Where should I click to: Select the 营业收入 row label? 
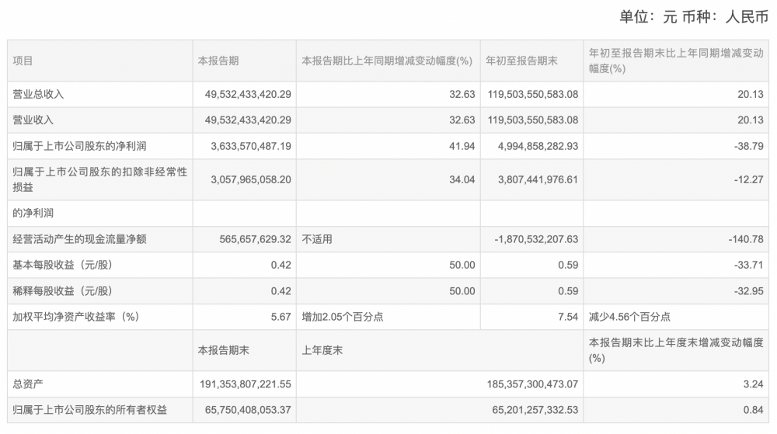click(x=33, y=120)
